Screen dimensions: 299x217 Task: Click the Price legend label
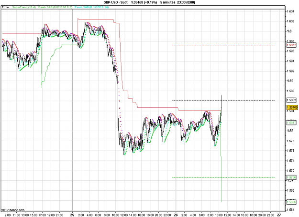point(5,7)
